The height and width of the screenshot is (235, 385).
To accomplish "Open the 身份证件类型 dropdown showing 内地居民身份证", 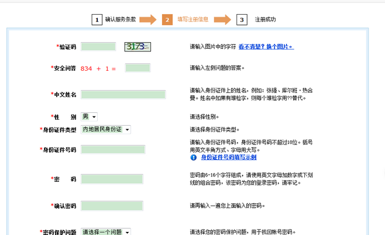I will (x=106, y=129).
